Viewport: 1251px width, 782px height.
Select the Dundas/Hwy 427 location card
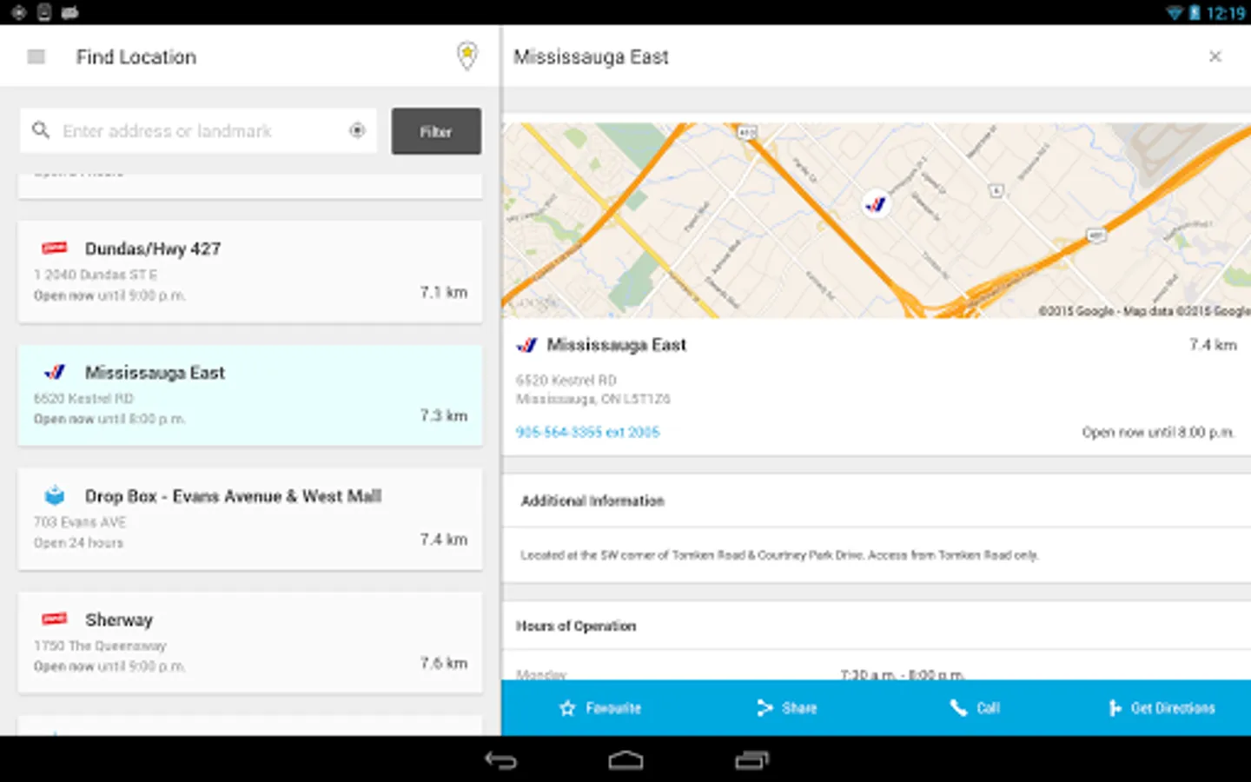[250, 272]
